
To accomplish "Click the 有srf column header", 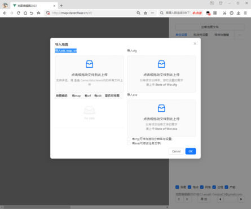I will pyautogui.click(x=88, y=95).
